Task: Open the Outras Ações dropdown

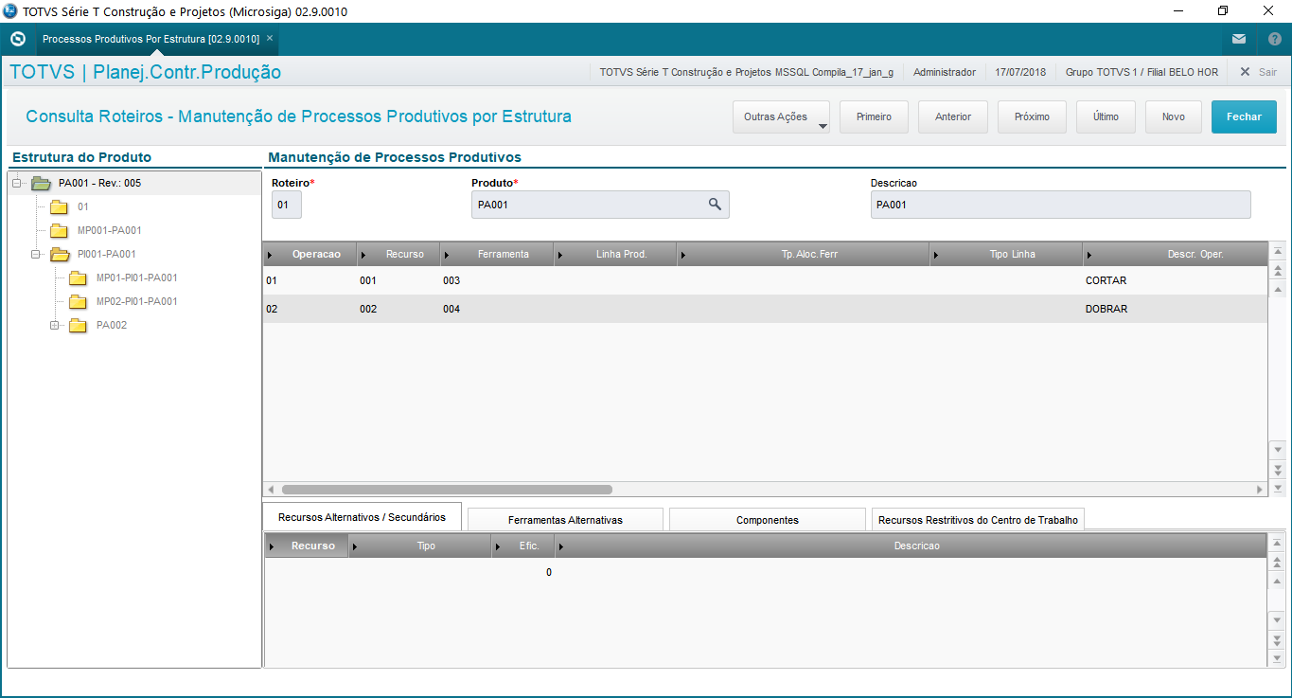Action: 781,116
